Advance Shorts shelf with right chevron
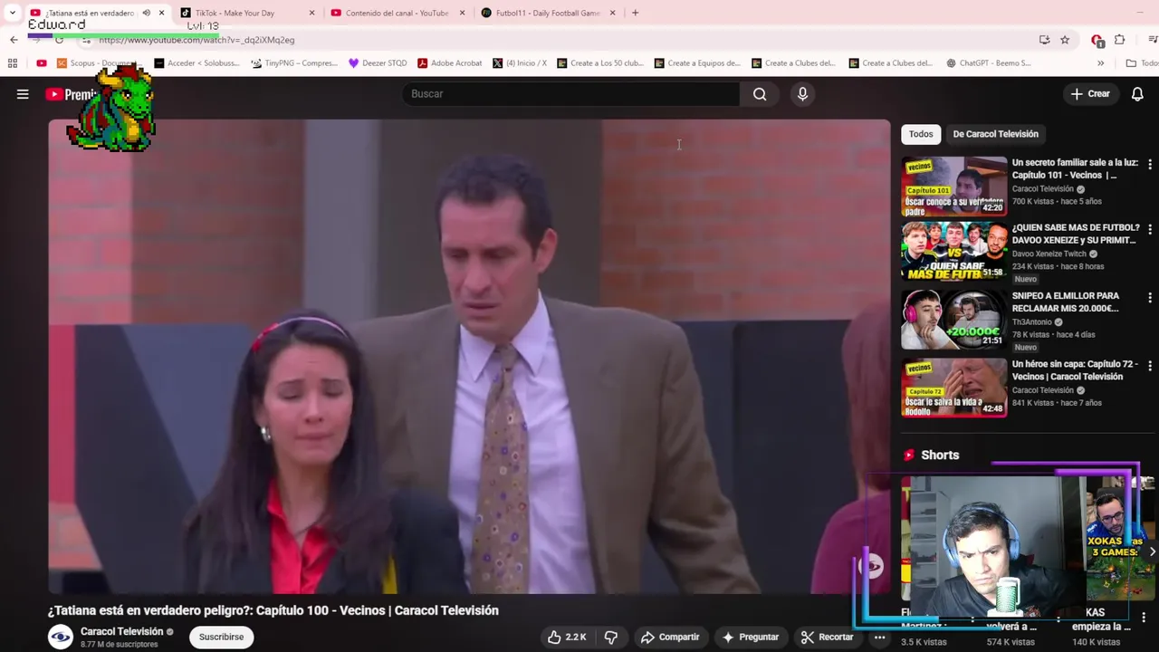 [x=1151, y=551]
